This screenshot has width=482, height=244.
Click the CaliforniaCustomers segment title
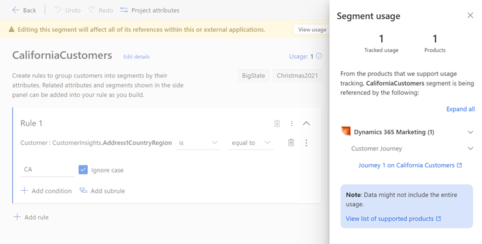[x=62, y=55]
